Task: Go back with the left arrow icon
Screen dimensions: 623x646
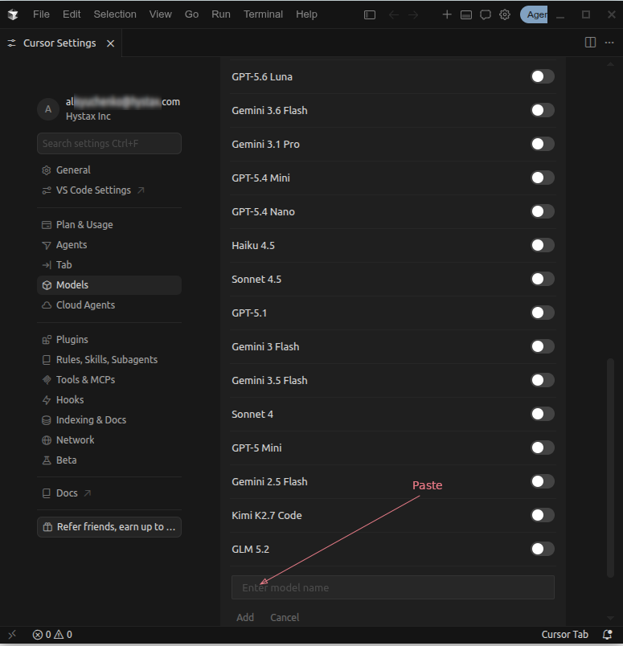Action: (x=394, y=14)
